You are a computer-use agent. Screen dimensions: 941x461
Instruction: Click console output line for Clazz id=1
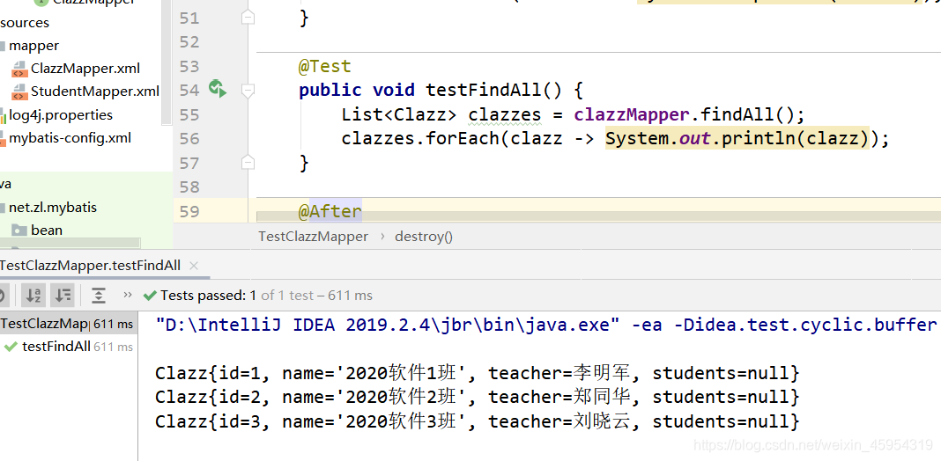[477, 374]
